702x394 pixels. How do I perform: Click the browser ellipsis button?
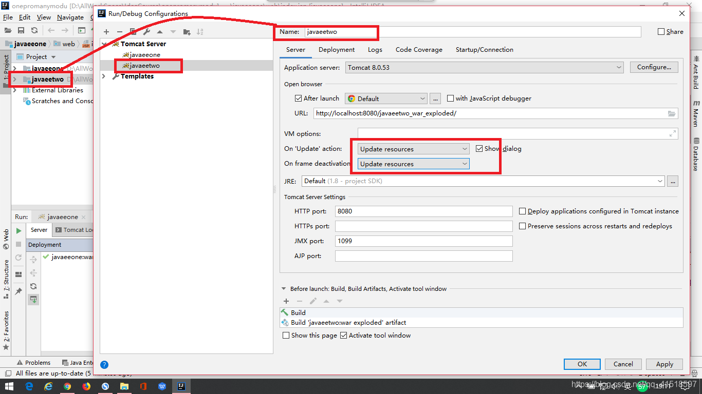coord(435,98)
